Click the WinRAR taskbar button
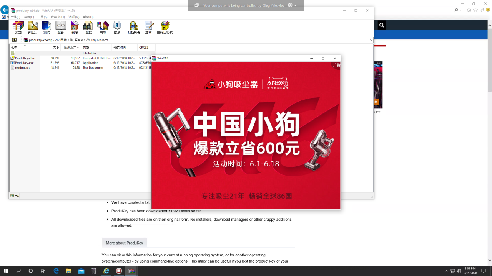 (131, 271)
